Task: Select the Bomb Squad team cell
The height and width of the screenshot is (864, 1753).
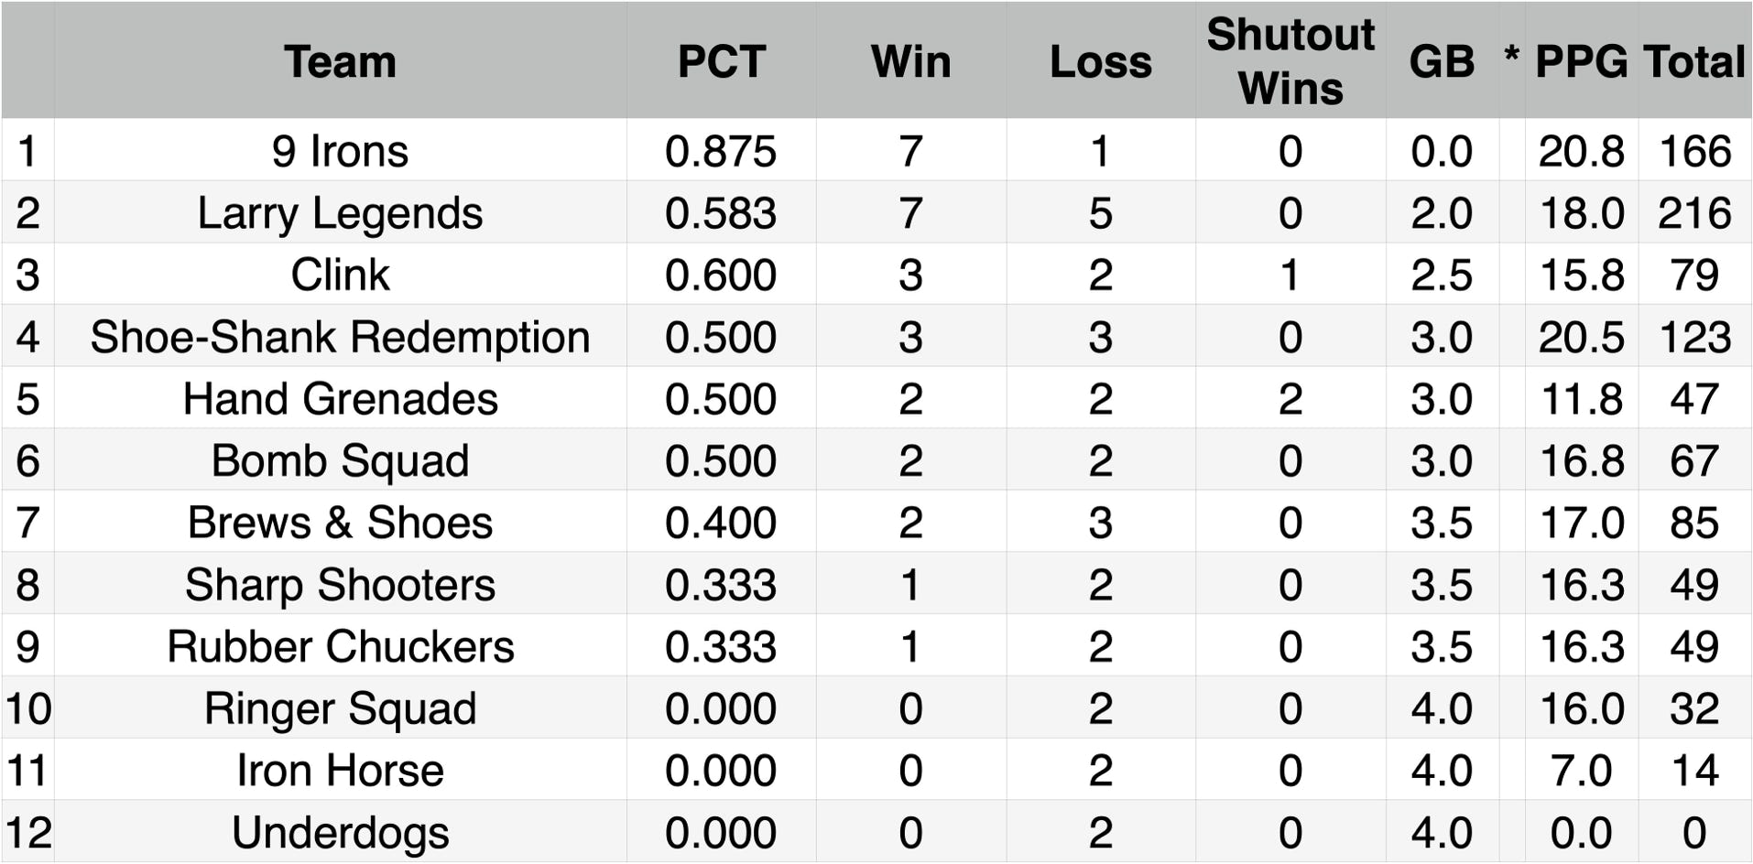Action: (x=340, y=460)
